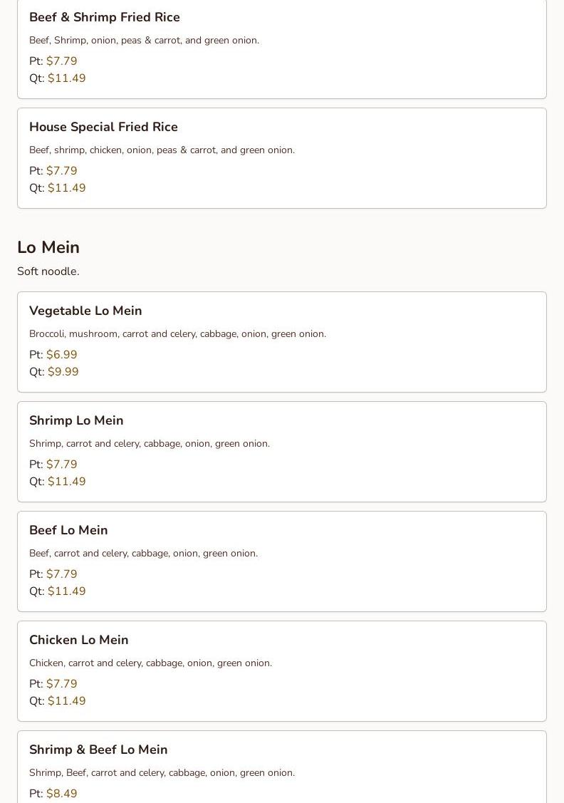Click the Vegetable Lo Mein ingredients description
Screen dimensions: 564x803
(177, 334)
